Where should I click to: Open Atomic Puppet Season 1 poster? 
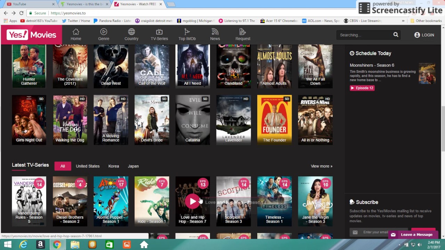(x=111, y=201)
